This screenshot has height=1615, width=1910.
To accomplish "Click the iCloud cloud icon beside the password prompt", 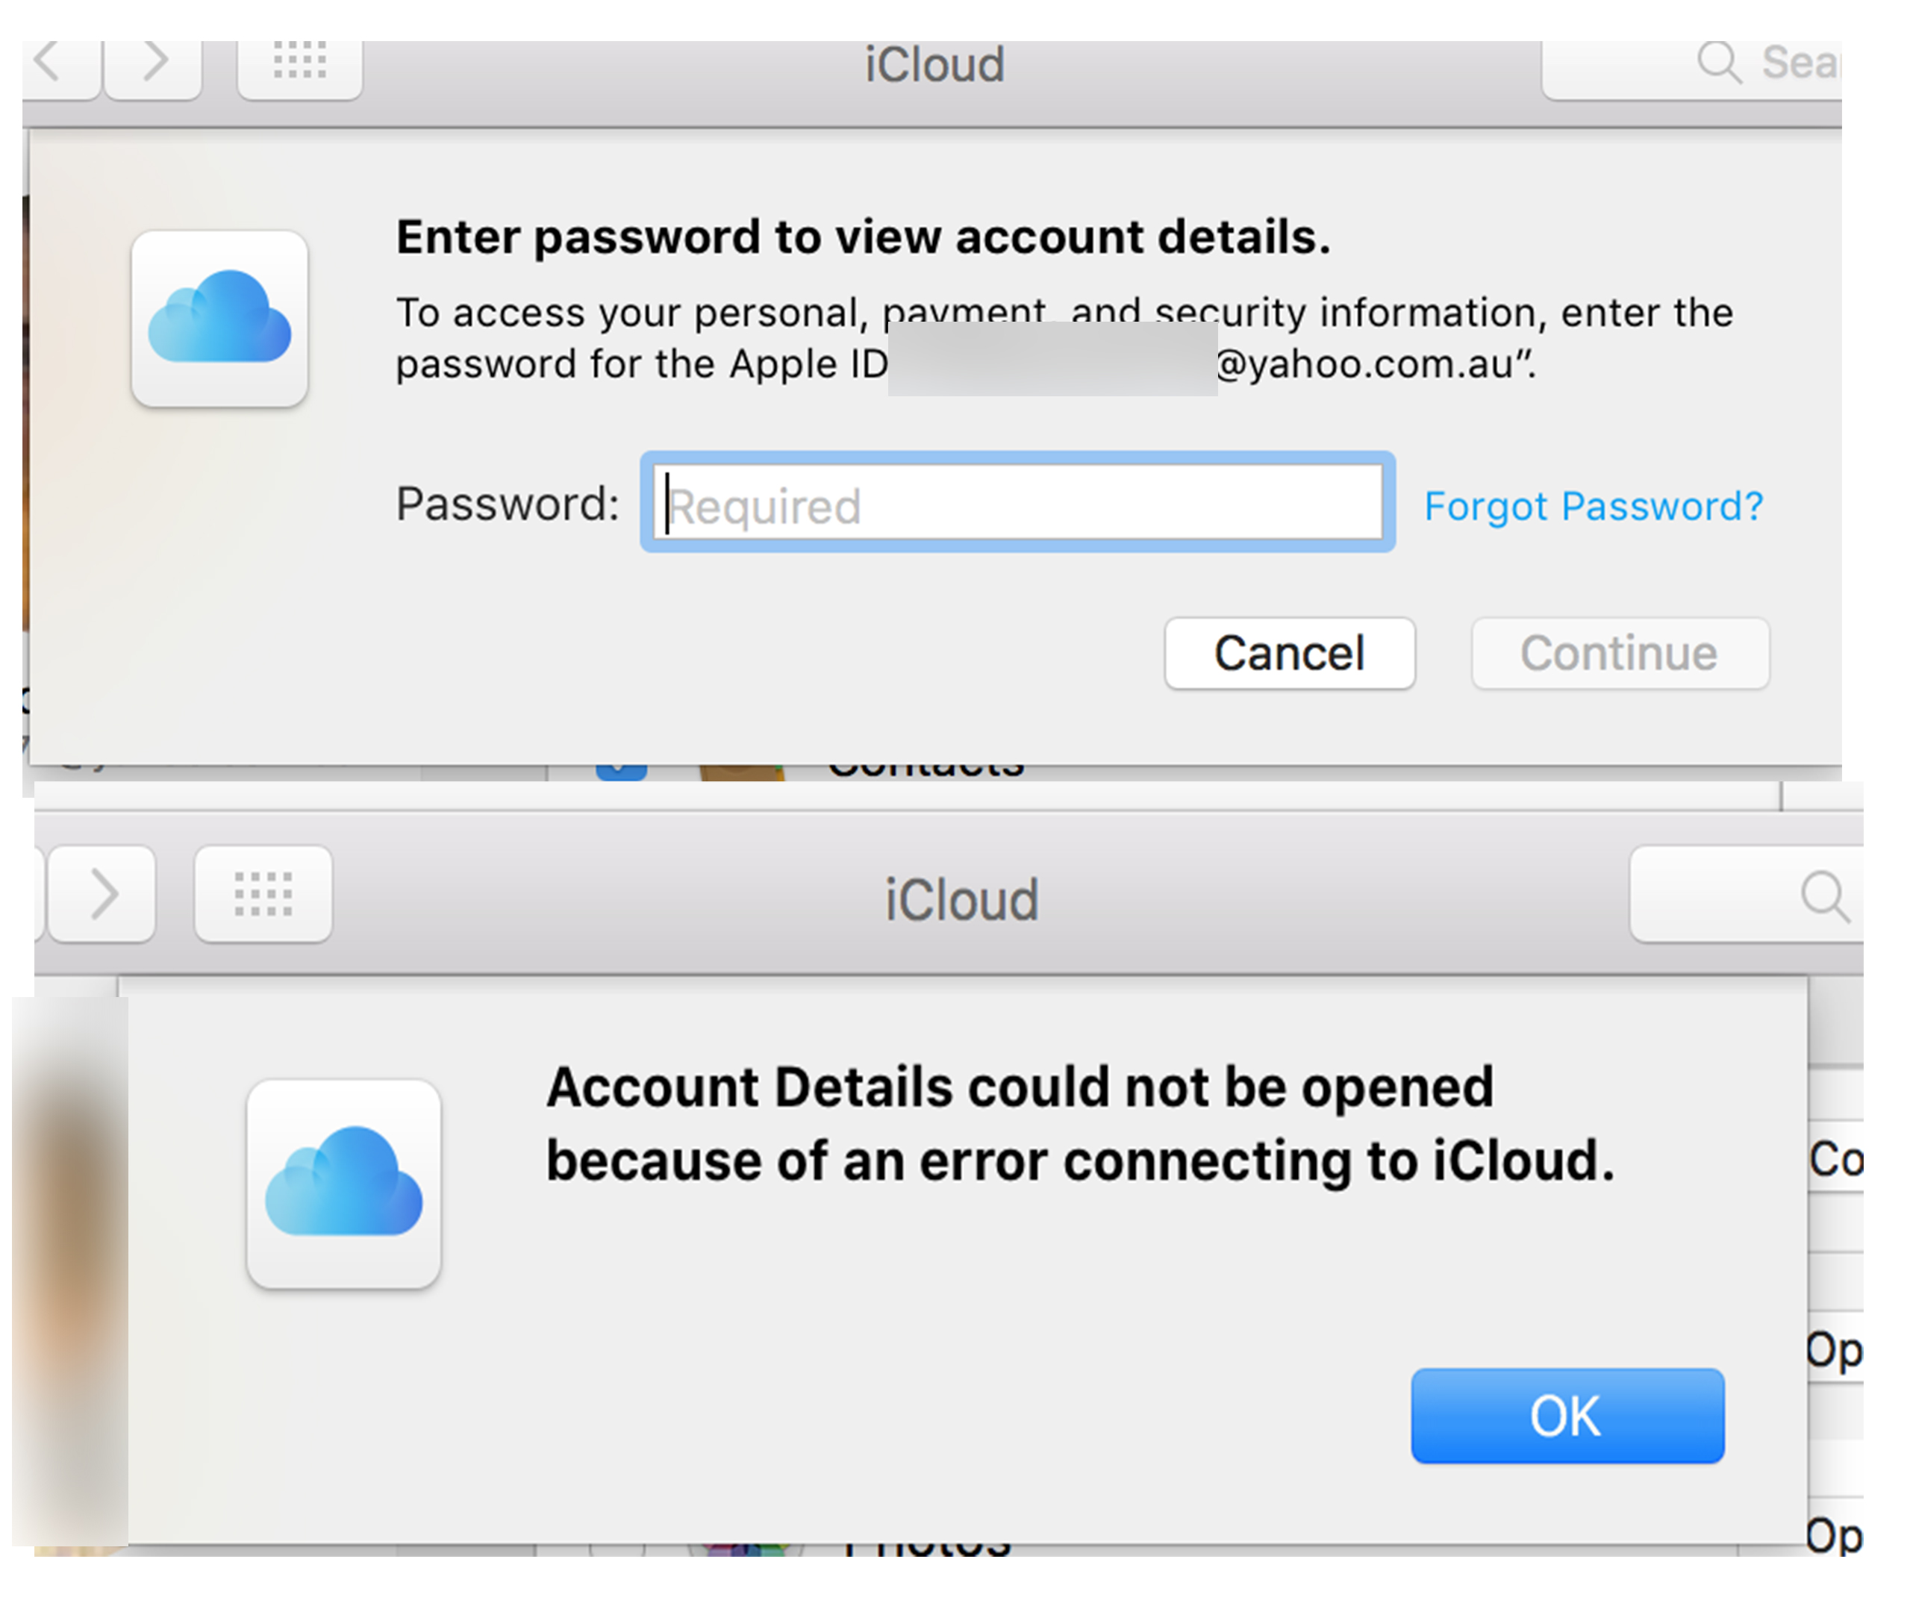I will (x=219, y=319).
